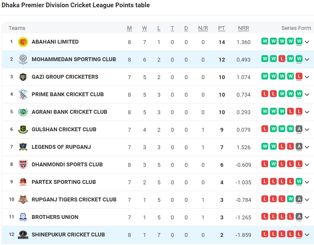Open the Gulshan Cricket Club team name
The width and height of the screenshot is (314, 245).
(x=64, y=130)
